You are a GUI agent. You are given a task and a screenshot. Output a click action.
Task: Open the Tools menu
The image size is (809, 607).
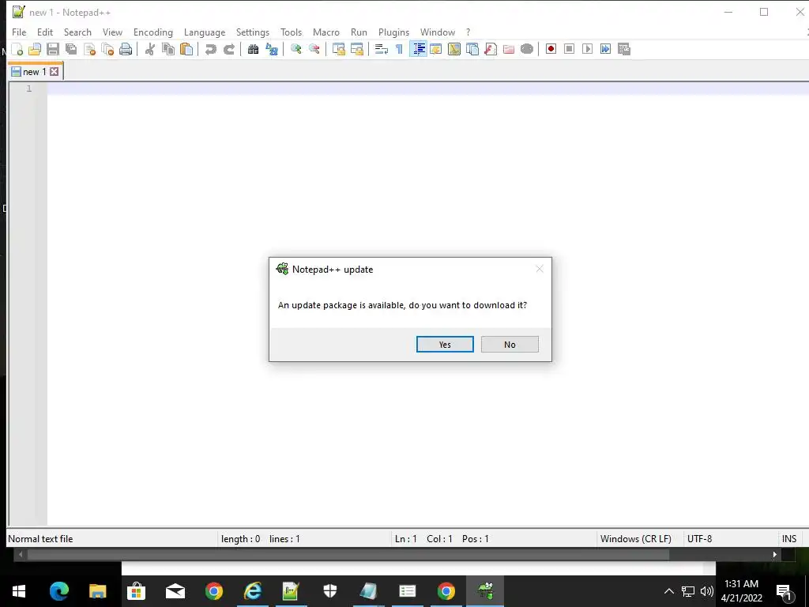pyautogui.click(x=291, y=32)
